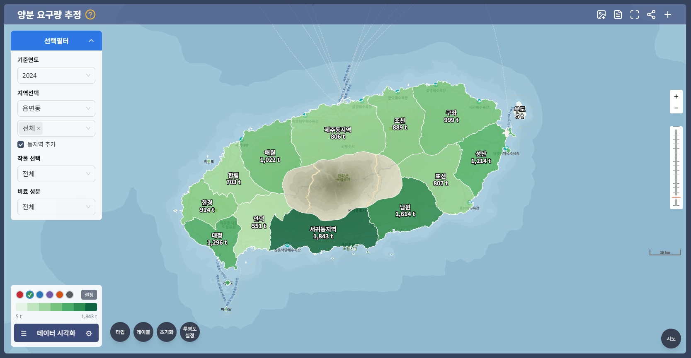The height and width of the screenshot is (358, 691).
Task: Select the purple color scheme circle
Action: point(50,295)
